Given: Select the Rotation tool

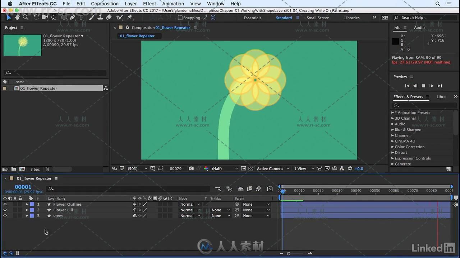Looking at the screenshot, I should (36, 17).
